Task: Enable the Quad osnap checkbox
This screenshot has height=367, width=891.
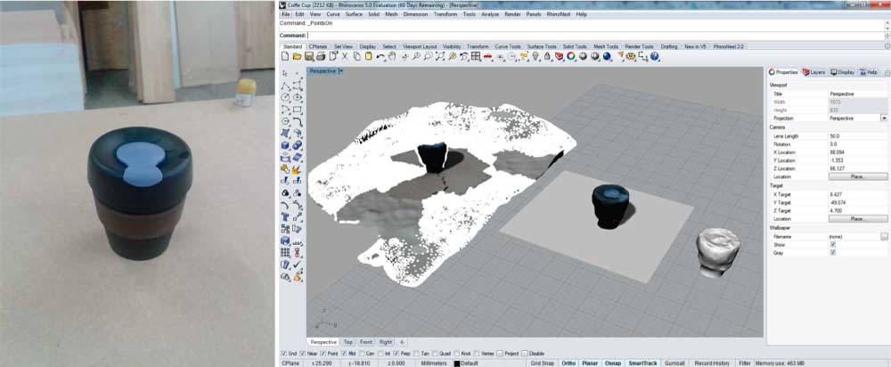Action: pyautogui.click(x=436, y=354)
